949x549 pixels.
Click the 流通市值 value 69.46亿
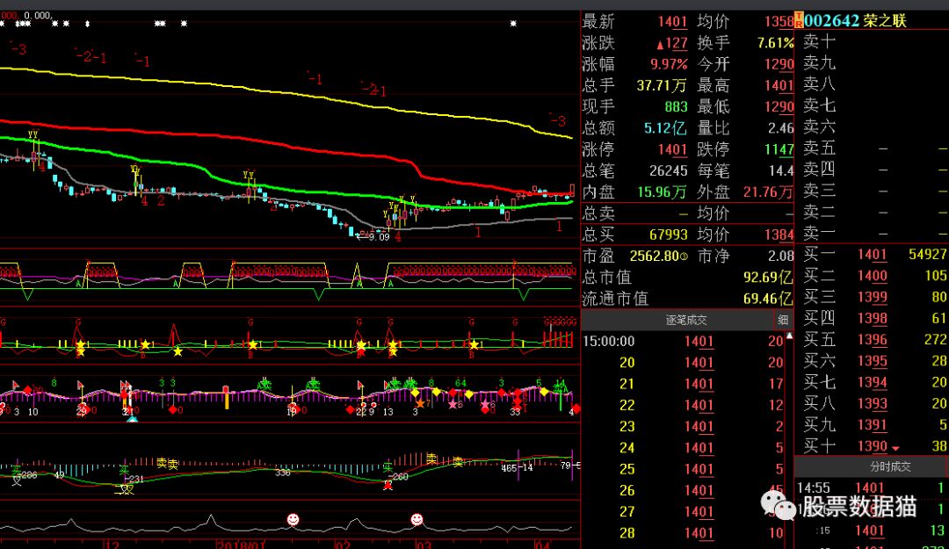pos(768,299)
